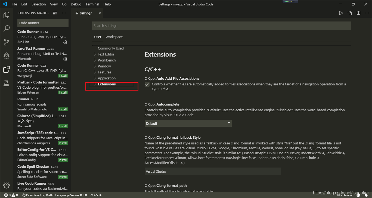Open the Search view in activity bar
Viewport: 372px width, 198px height.
7,29
